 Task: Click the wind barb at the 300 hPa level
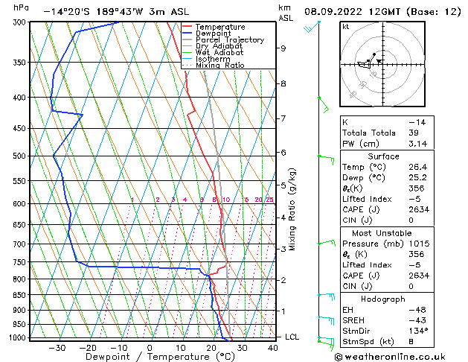[312, 26]
